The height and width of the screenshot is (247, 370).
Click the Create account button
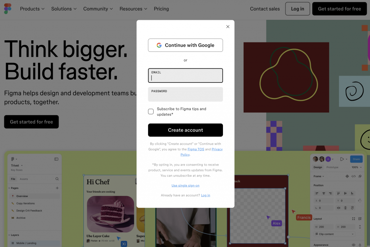[185, 130]
